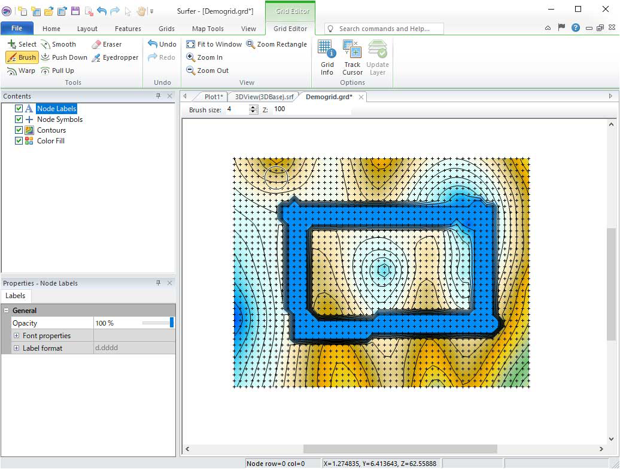
Task: Toggle the Color Fill checkbox
Action: pyautogui.click(x=19, y=141)
